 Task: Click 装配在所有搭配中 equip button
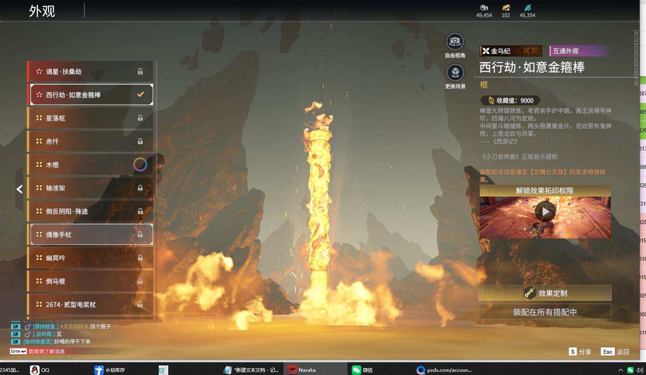pyautogui.click(x=545, y=312)
